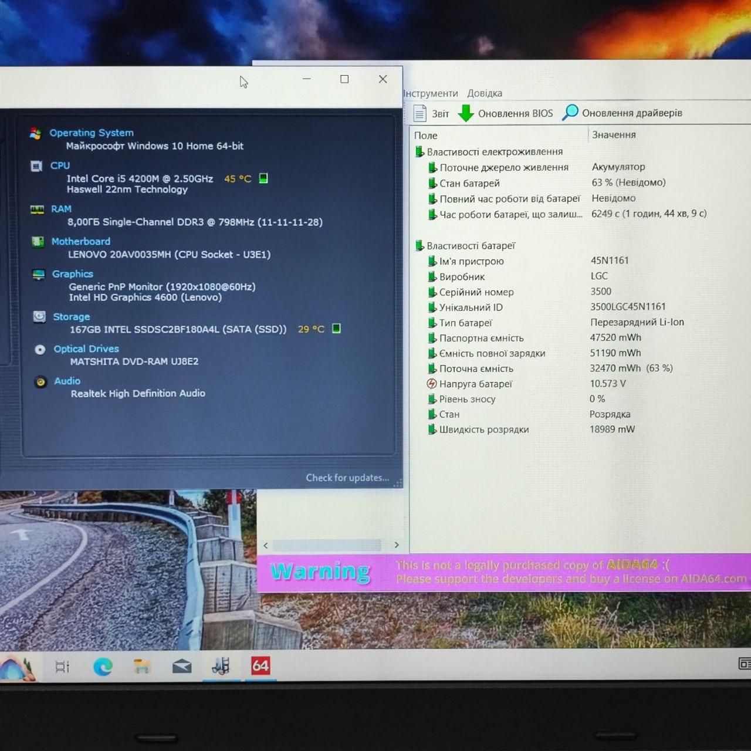Click the Optical Drives disc icon
Image resolution: width=751 pixels, height=751 pixels.
point(40,350)
